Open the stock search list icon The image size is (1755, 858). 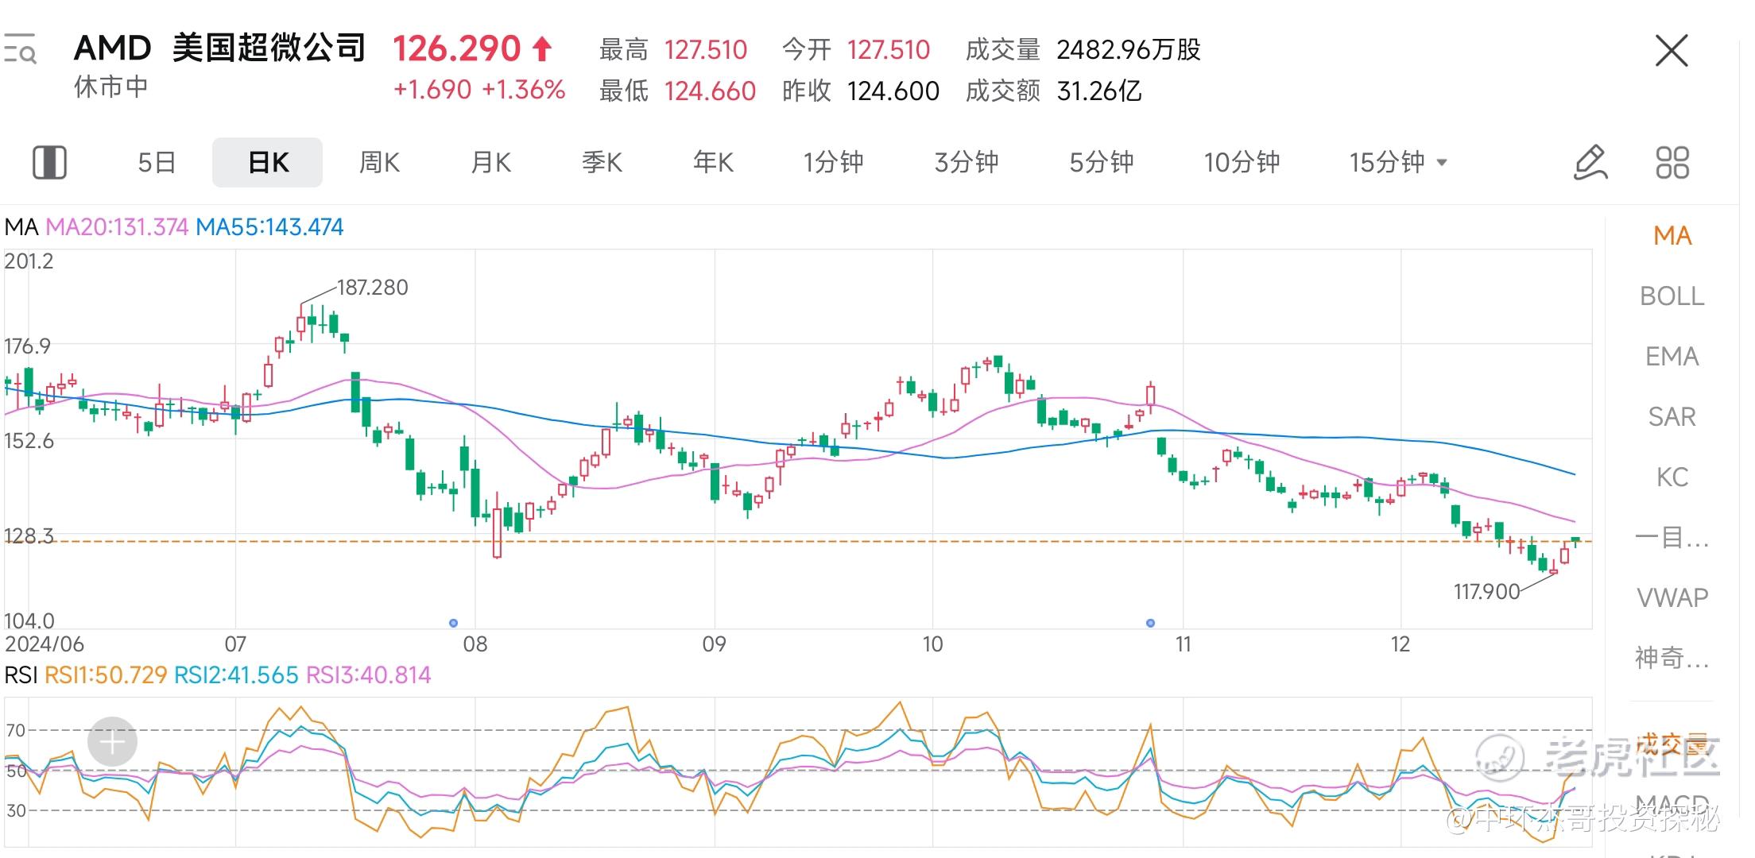[x=20, y=49]
